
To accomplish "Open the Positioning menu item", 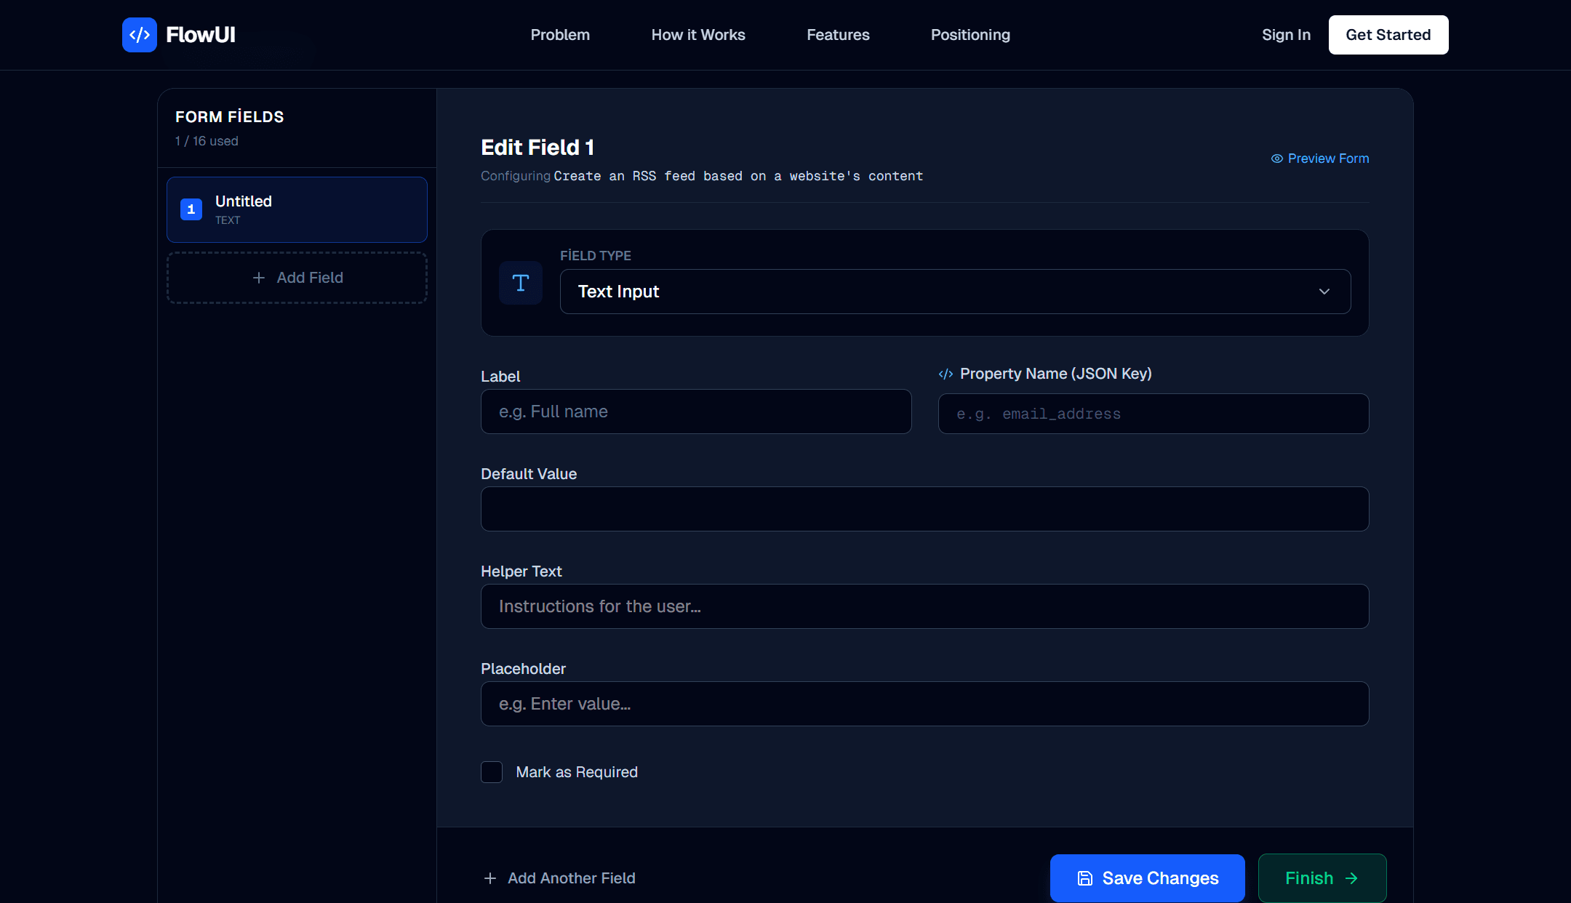I will tap(970, 34).
